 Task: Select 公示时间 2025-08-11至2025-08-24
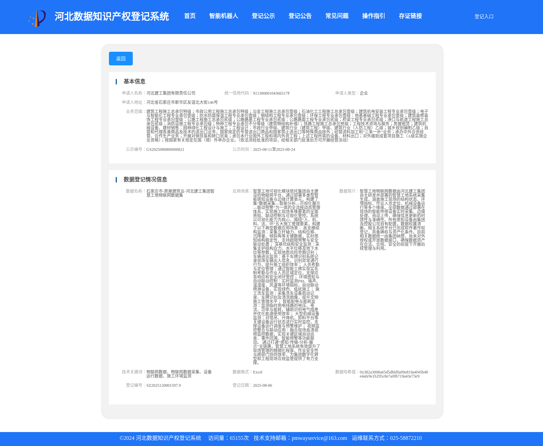point(274,149)
